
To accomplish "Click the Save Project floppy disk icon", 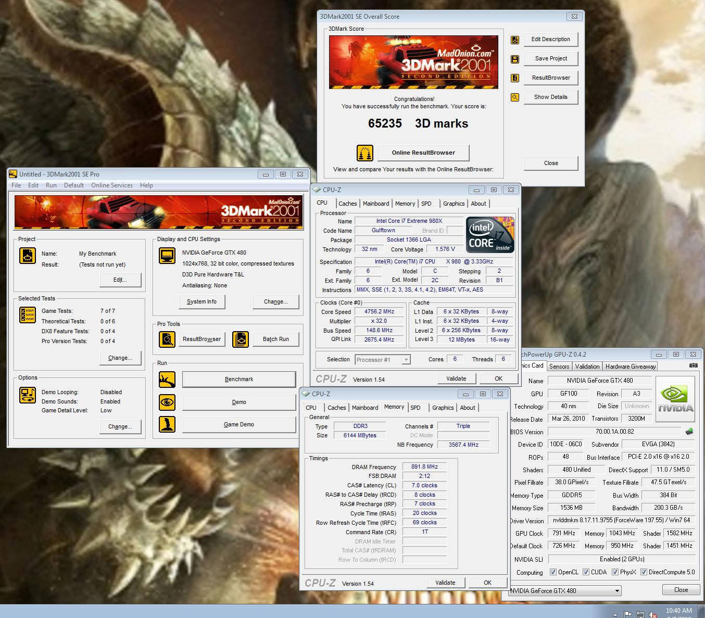I will pyautogui.click(x=515, y=59).
